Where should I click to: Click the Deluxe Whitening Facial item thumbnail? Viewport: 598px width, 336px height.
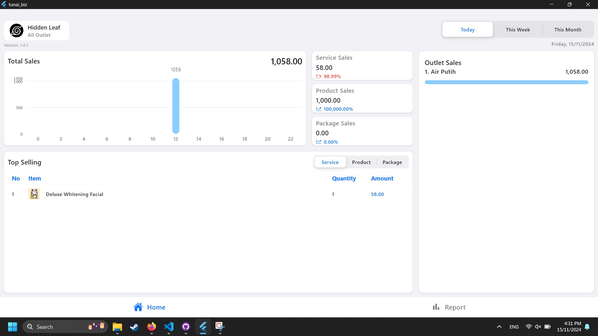click(34, 194)
